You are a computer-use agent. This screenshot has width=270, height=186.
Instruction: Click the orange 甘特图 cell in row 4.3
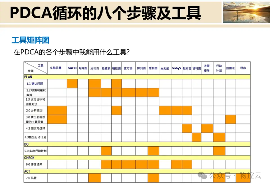coord(196,137)
